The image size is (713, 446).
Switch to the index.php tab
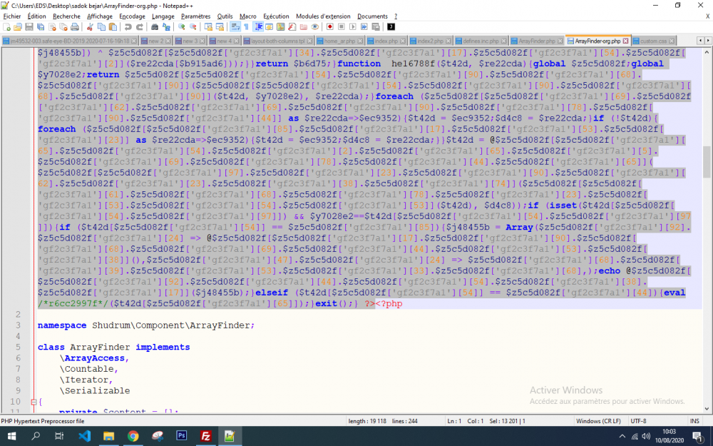(x=385, y=41)
